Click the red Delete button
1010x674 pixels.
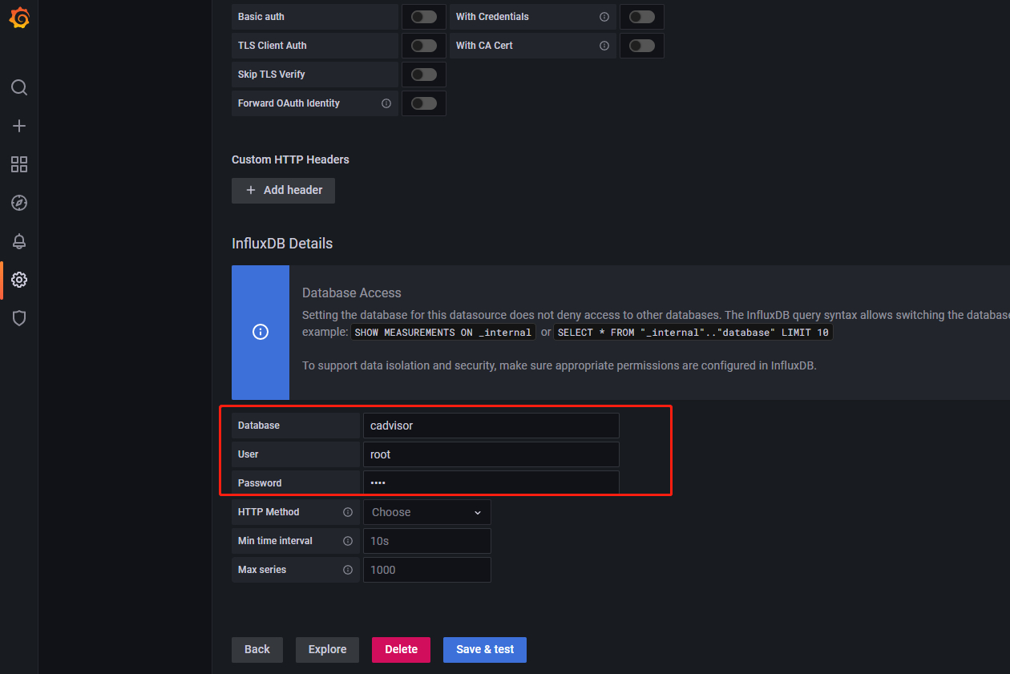401,649
